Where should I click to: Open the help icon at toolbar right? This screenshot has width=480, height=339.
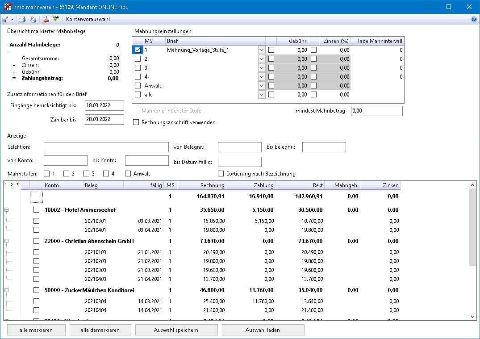[x=474, y=19]
